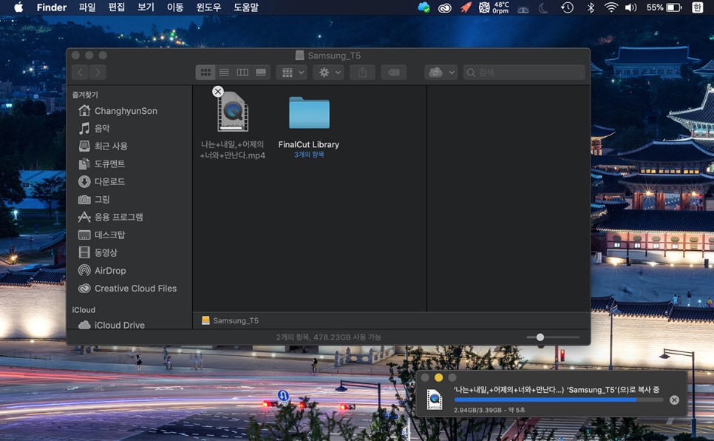The width and height of the screenshot is (714, 441).
Task: Cancel copying via X badge on mp4 file
Action: click(218, 91)
